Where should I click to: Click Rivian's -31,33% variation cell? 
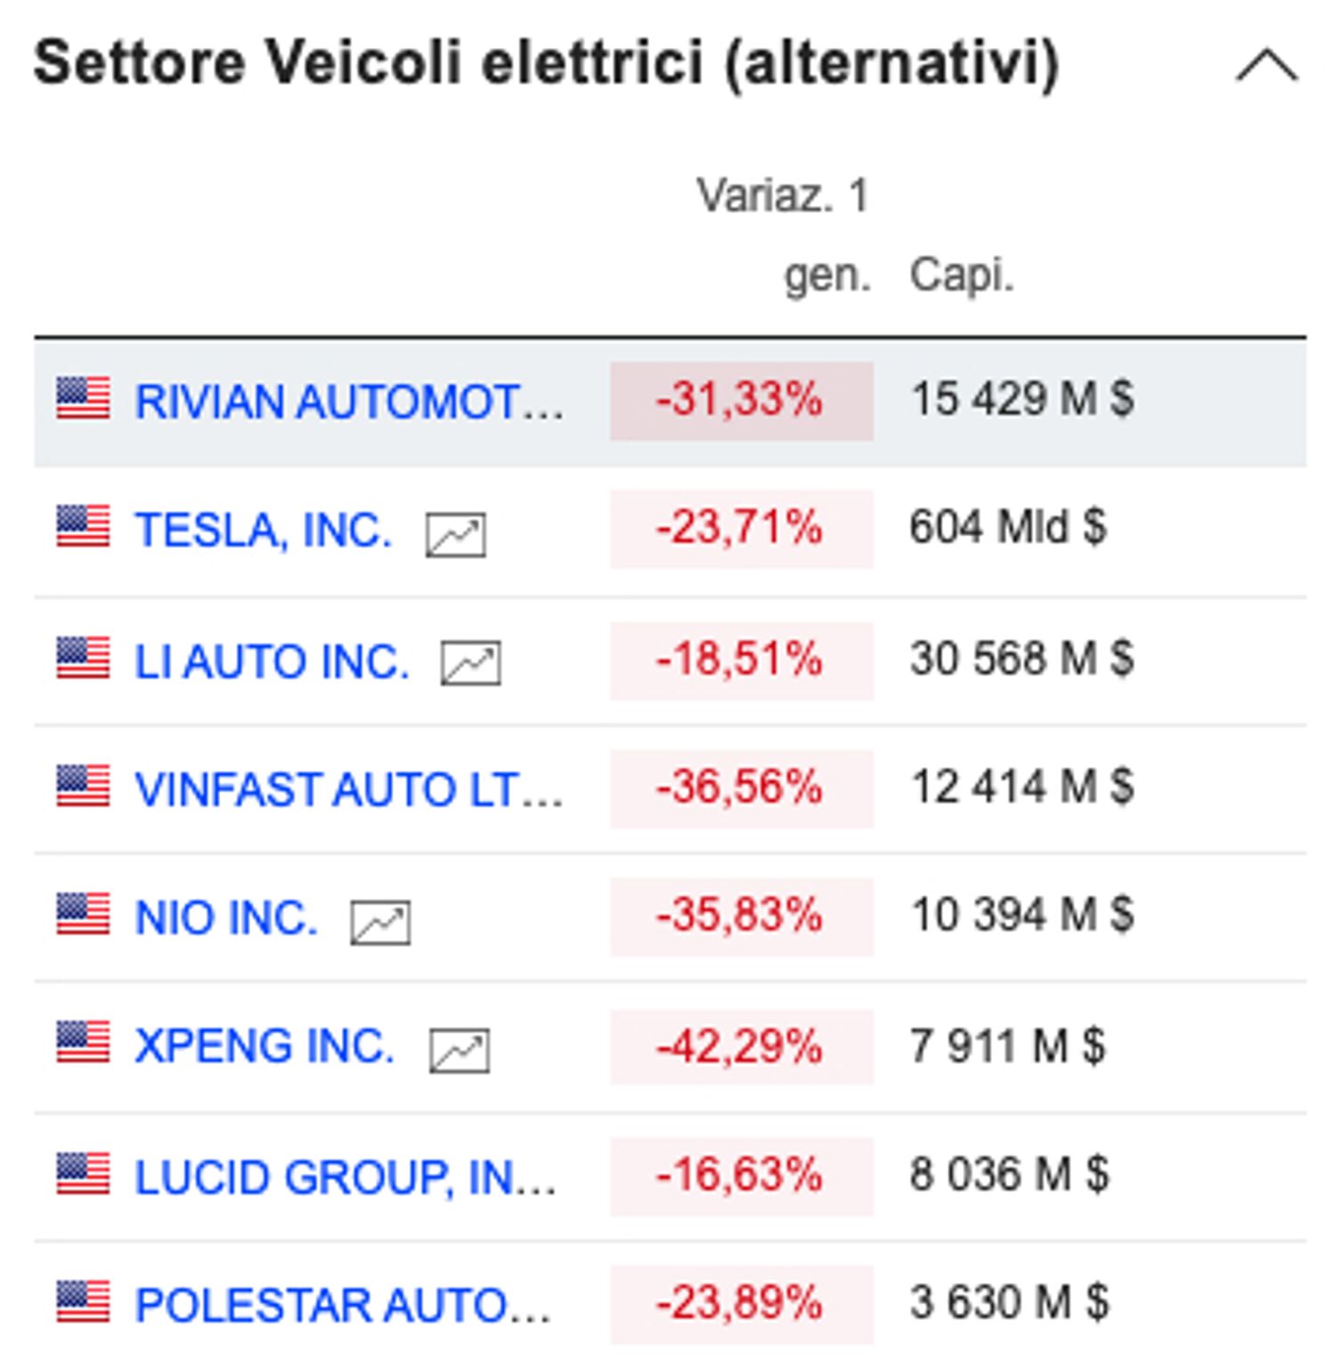740,400
